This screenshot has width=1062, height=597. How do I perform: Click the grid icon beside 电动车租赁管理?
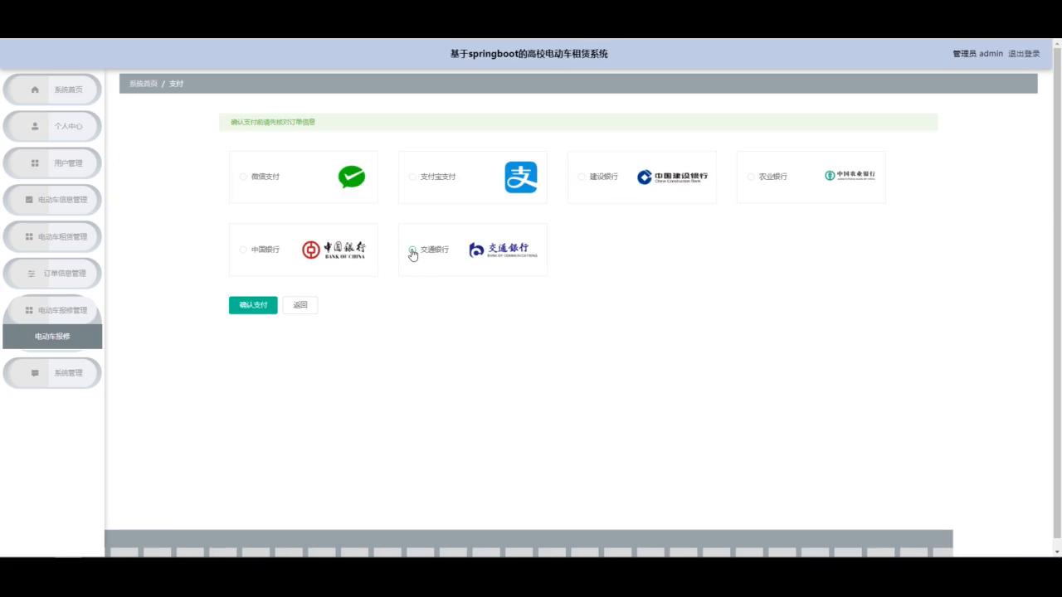(29, 236)
